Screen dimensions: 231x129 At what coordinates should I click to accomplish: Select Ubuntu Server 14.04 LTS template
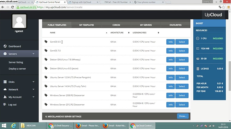(182, 86)
